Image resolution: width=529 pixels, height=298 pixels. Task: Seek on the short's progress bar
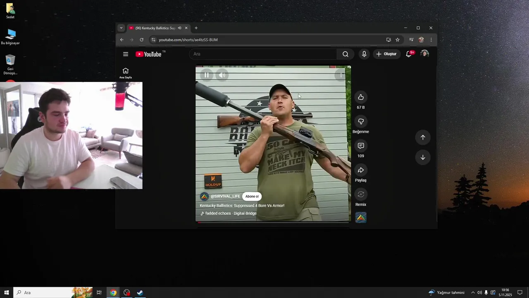coord(273,222)
